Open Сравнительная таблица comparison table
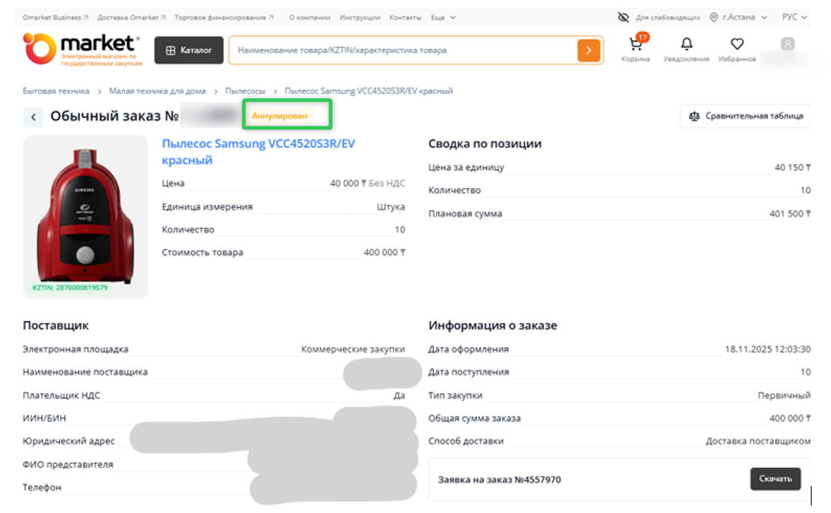This screenshot has width=831, height=513. pyautogui.click(x=745, y=116)
